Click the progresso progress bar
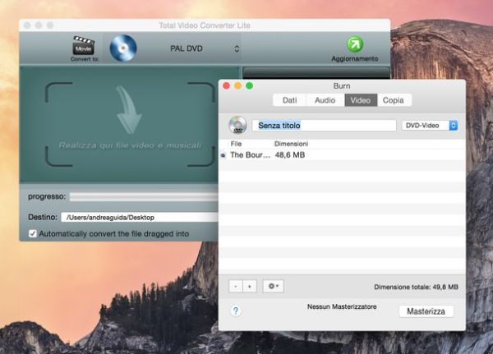 [x=144, y=197]
